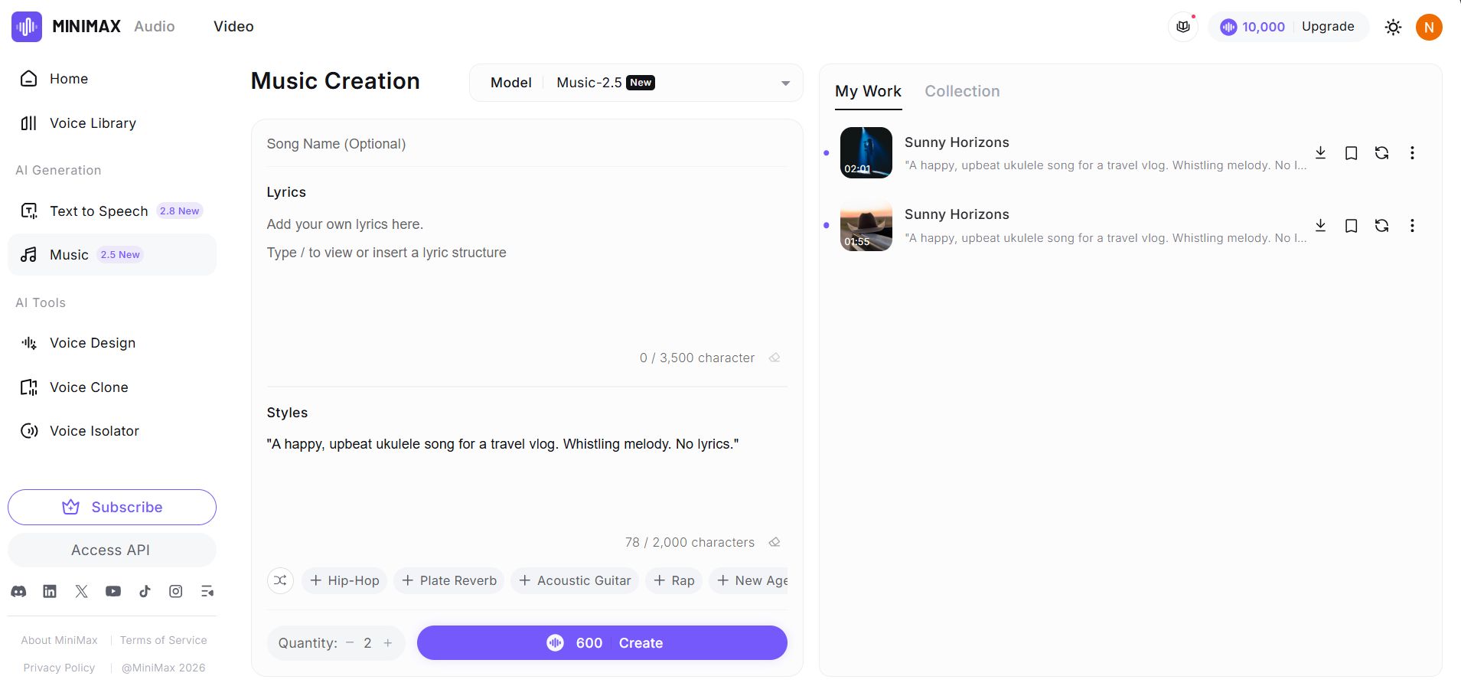Decrease quantity with minus button
This screenshot has width=1461, height=686.
350,643
